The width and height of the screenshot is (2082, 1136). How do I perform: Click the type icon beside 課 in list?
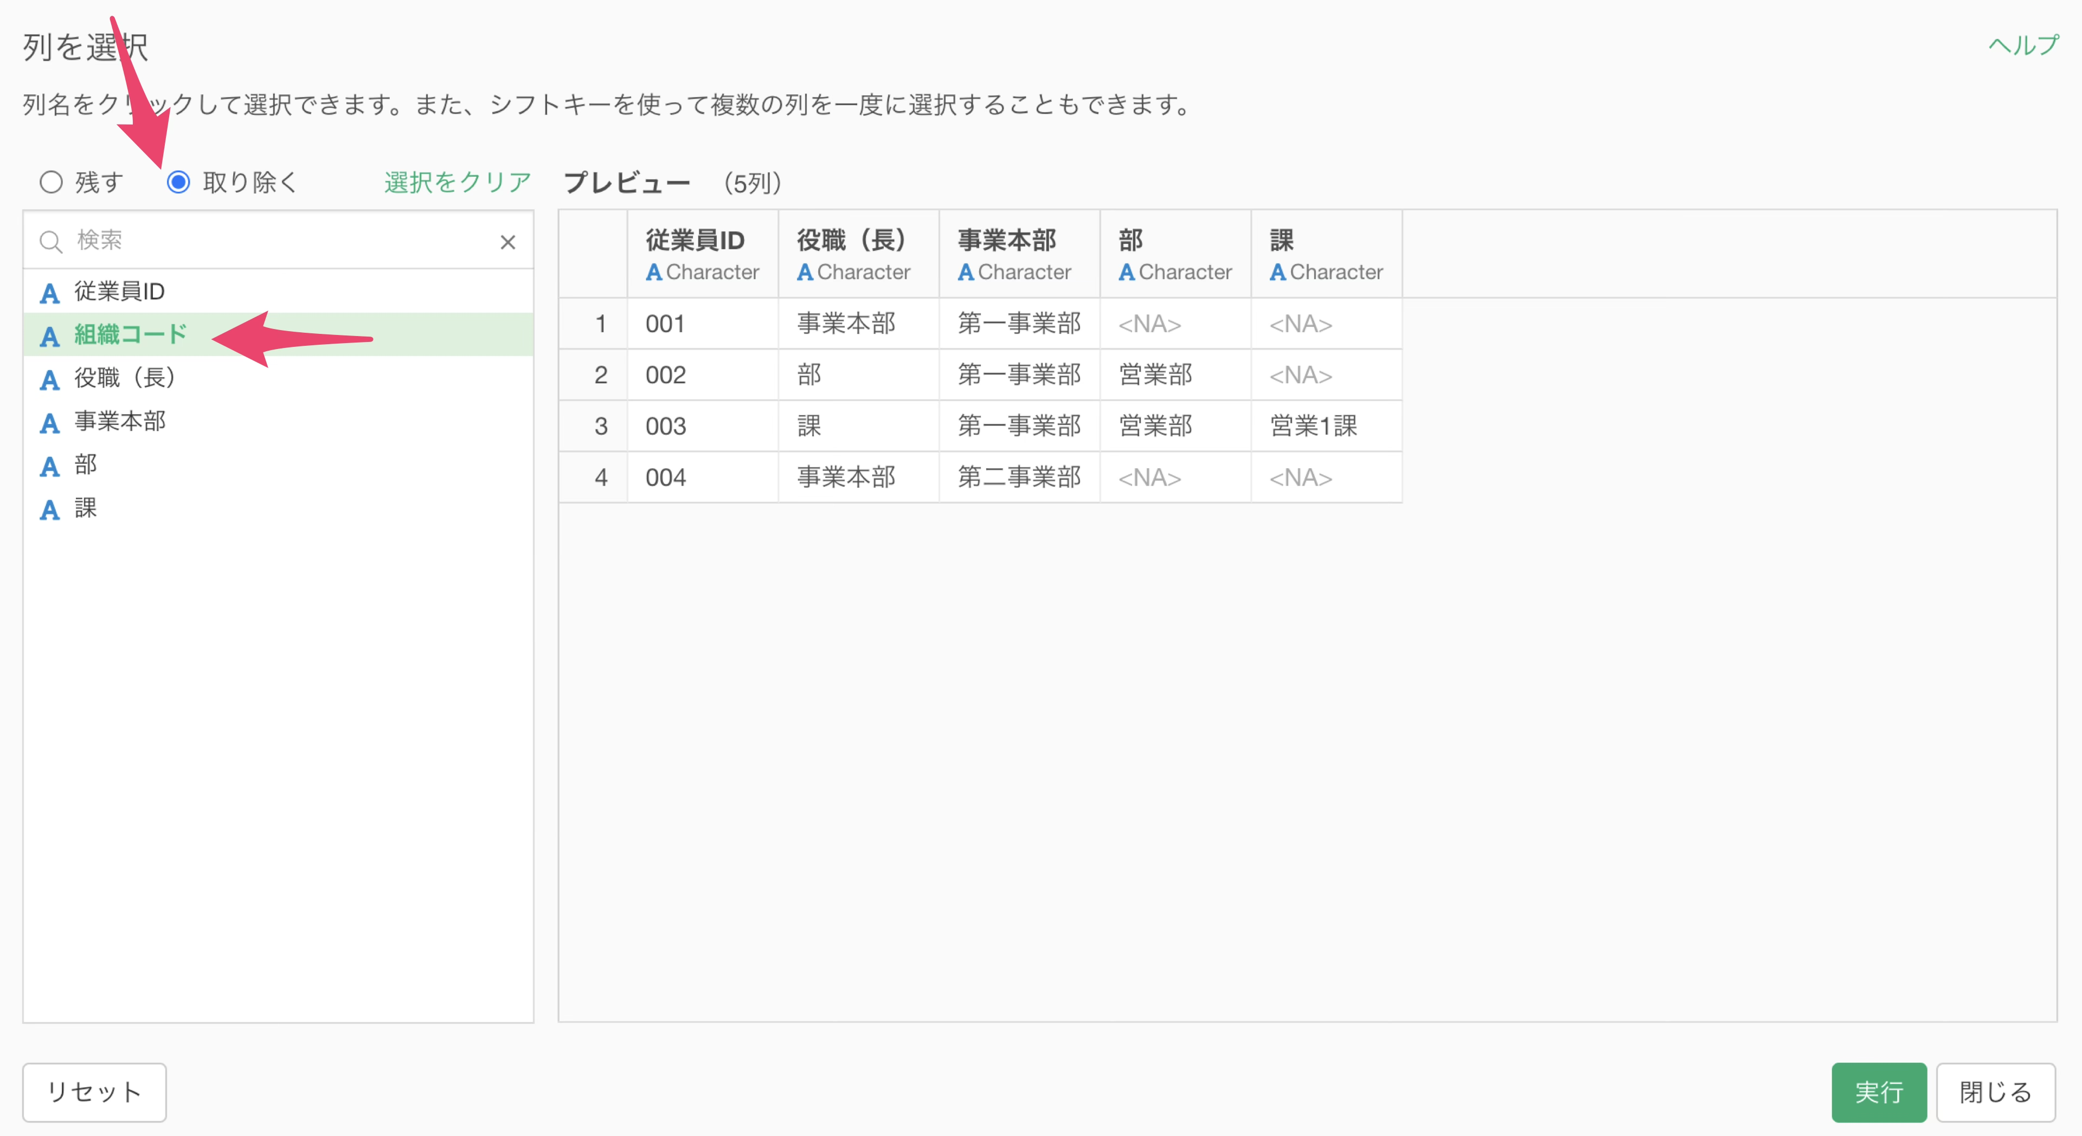coord(50,510)
